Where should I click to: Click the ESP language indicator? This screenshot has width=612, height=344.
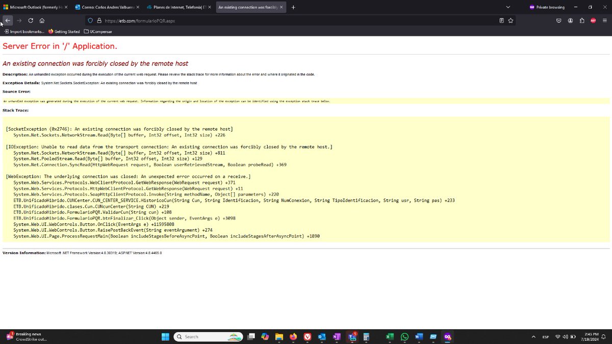(x=545, y=337)
